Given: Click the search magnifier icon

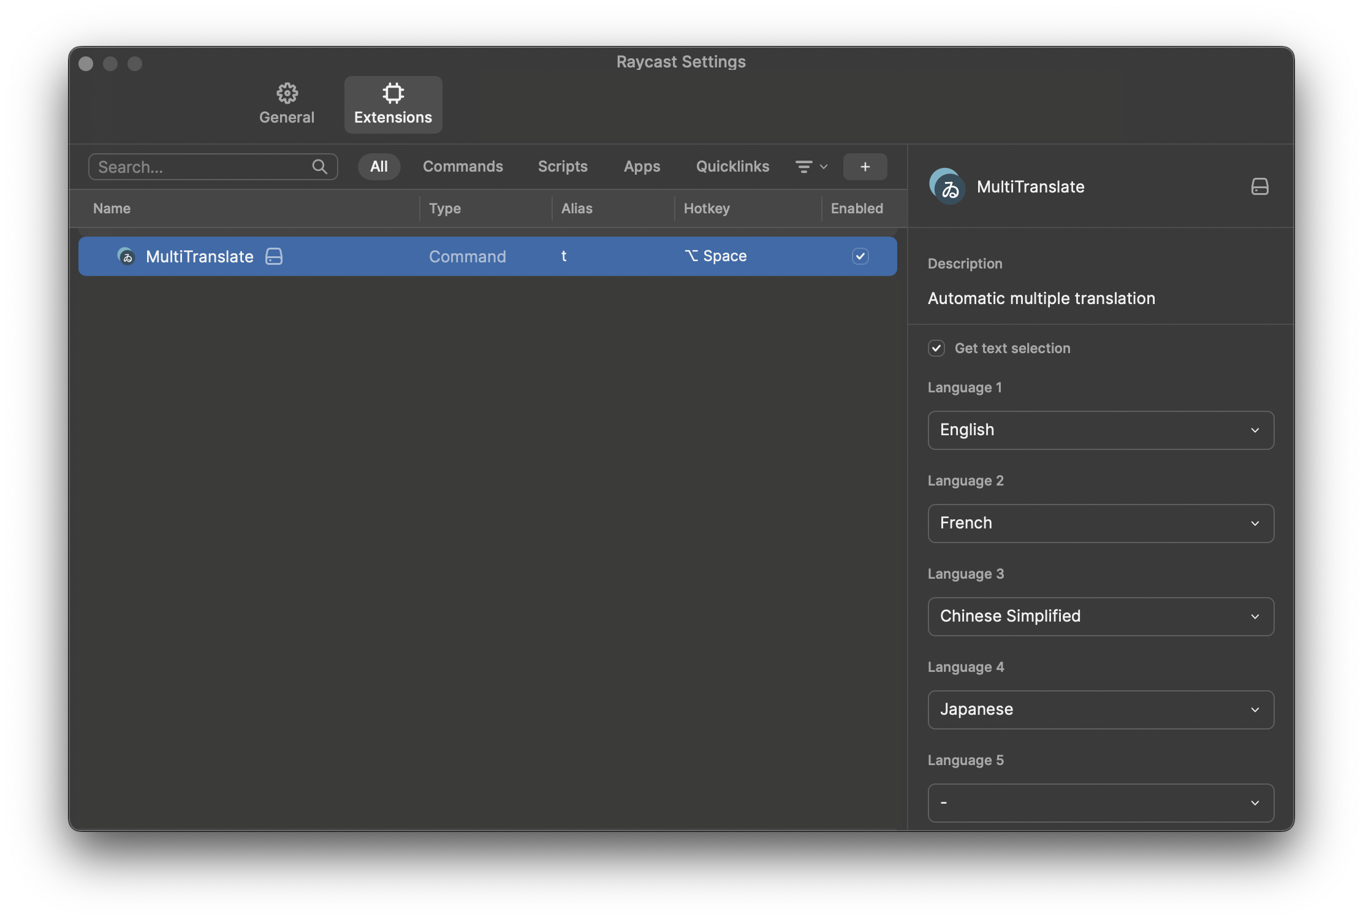Looking at the screenshot, I should point(320,167).
